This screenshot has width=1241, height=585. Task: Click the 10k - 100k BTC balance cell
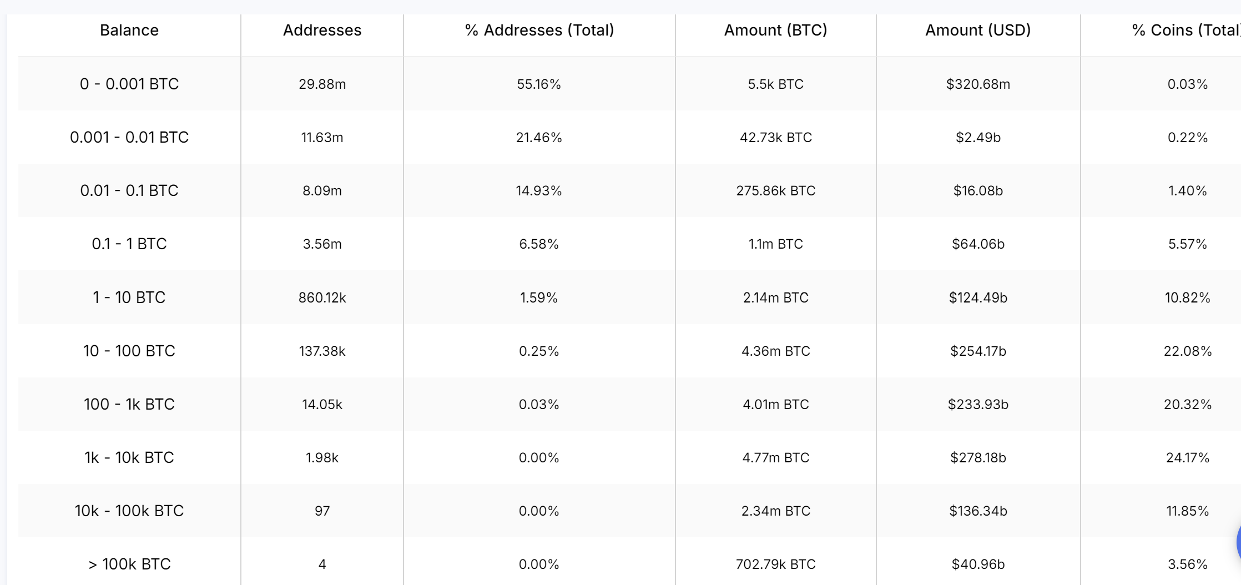129,511
